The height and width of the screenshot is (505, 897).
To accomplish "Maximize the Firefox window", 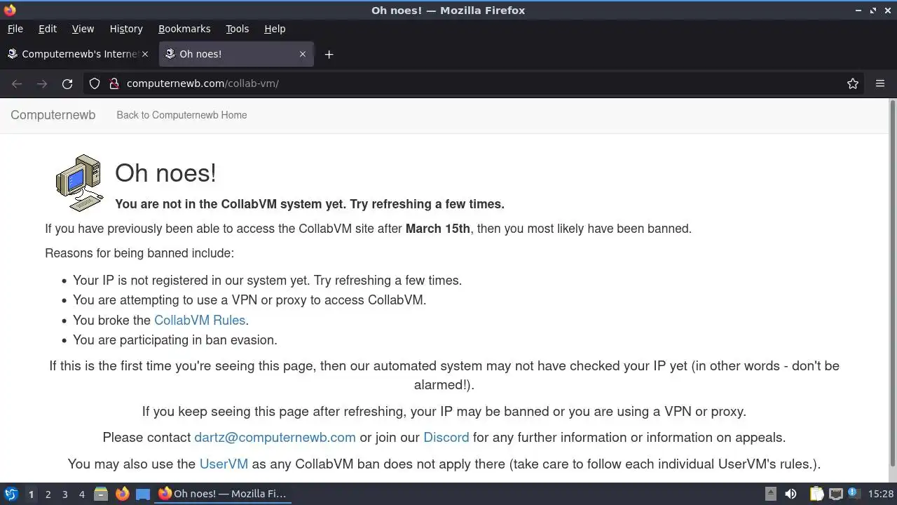I will tap(873, 11).
